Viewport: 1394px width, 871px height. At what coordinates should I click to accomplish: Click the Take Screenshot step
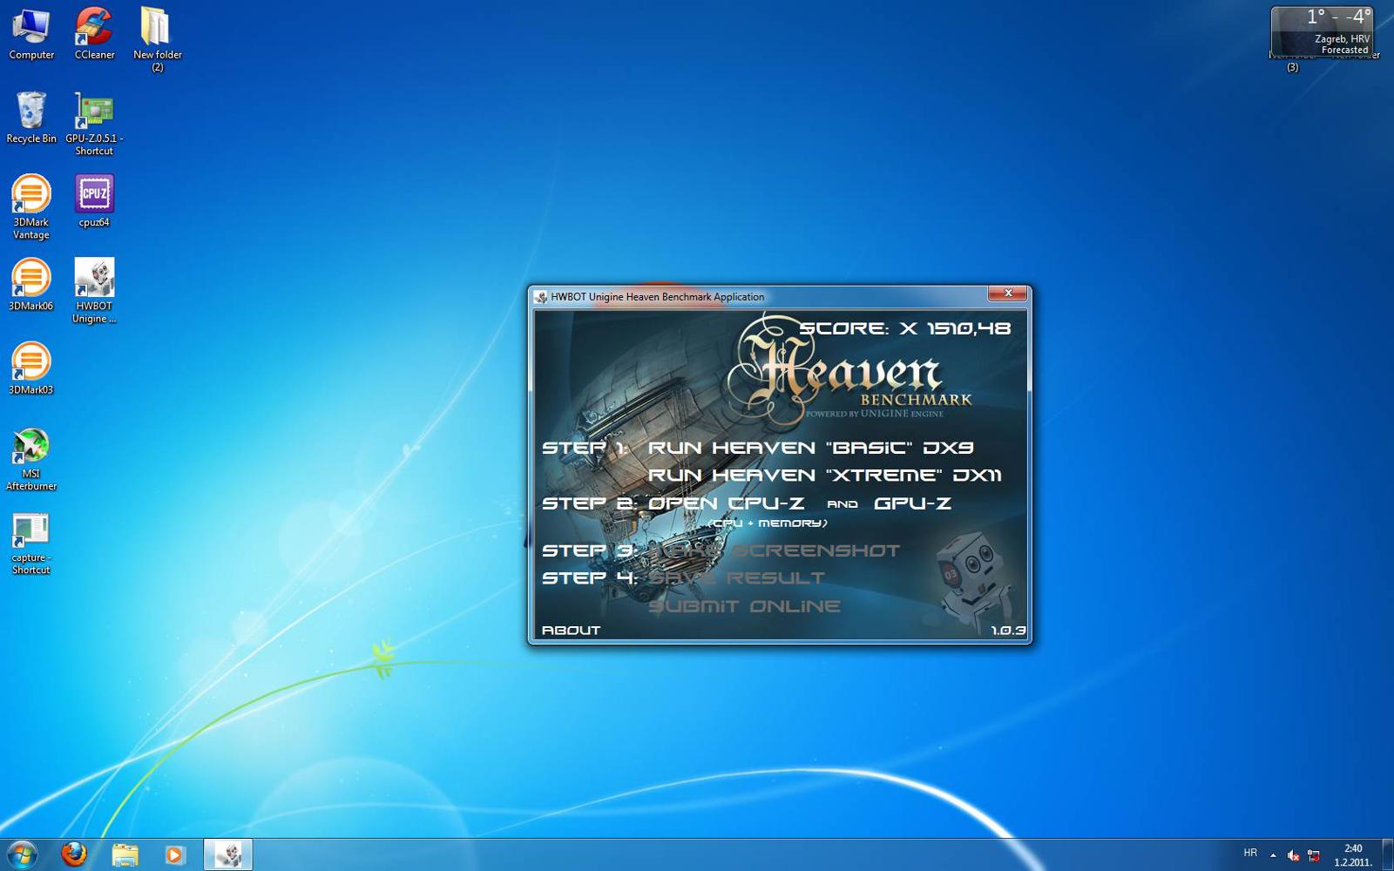coord(774,550)
